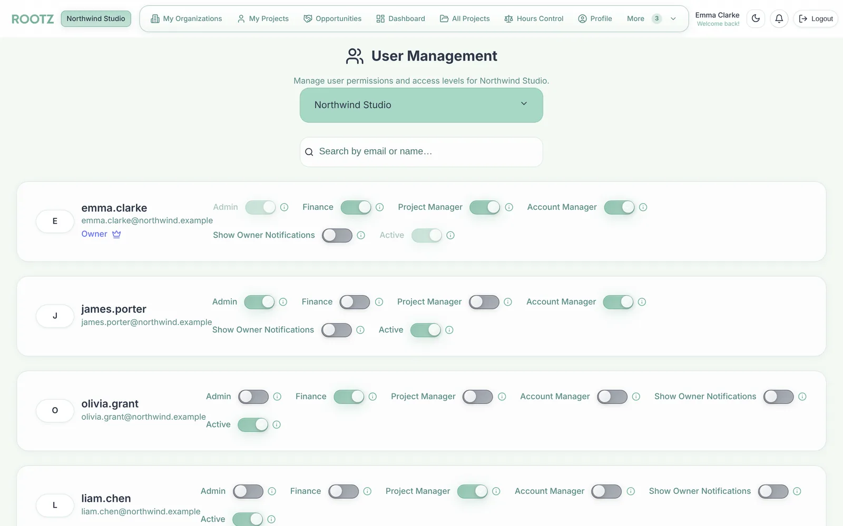Open the Northwind Studio organization dropdown

(x=421, y=105)
